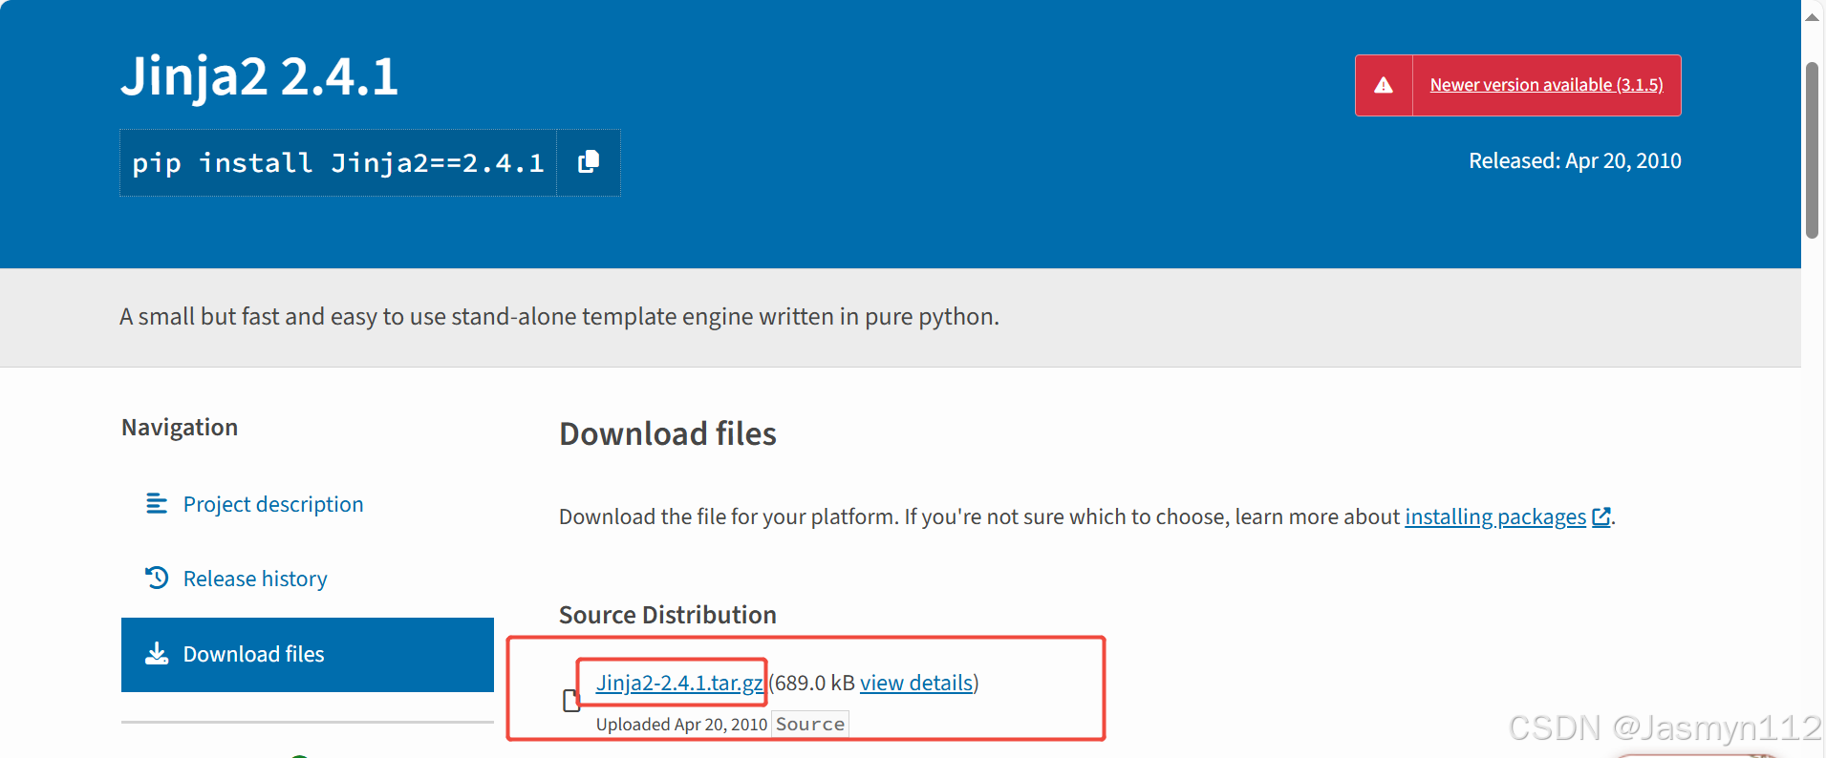
Task: Click the Jinja2 2.4.1 page heading
Action: coord(260,76)
